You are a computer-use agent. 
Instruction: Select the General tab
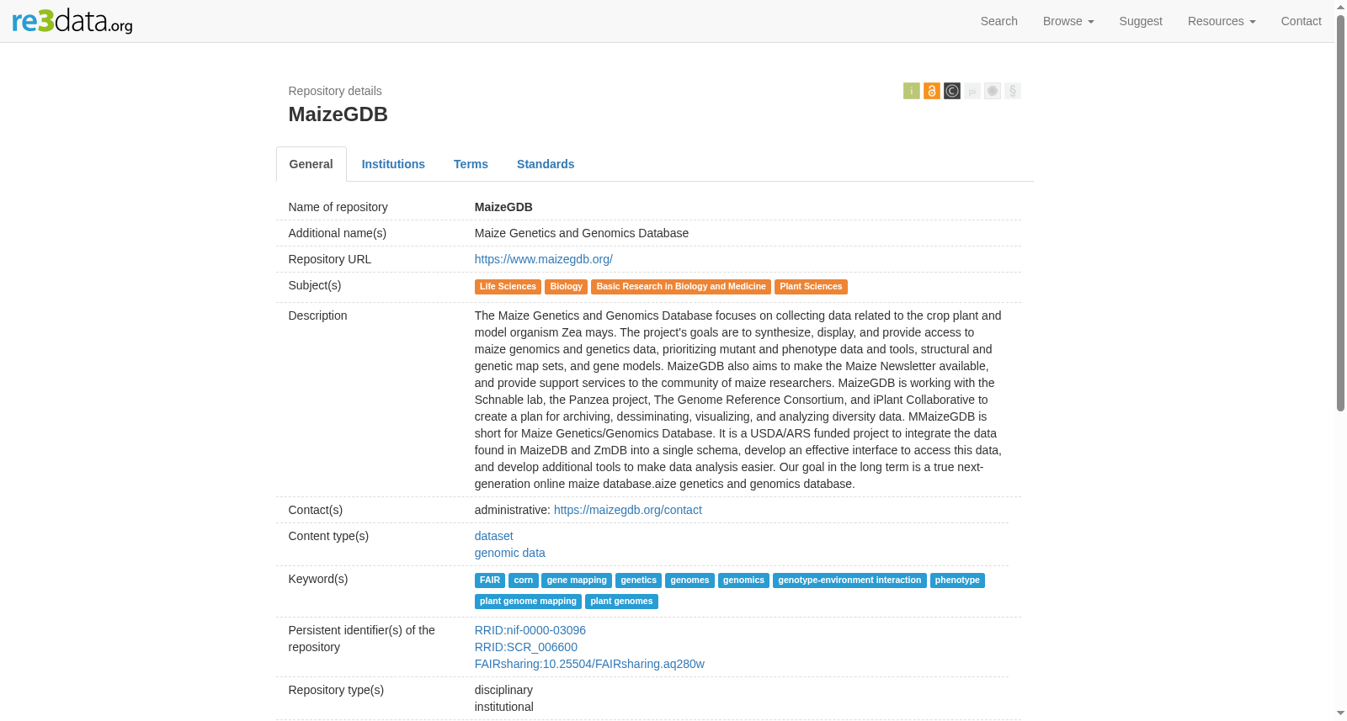pyautogui.click(x=311, y=164)
